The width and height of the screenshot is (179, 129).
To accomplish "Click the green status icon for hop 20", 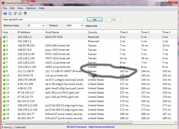I will (x=4, y=118).
